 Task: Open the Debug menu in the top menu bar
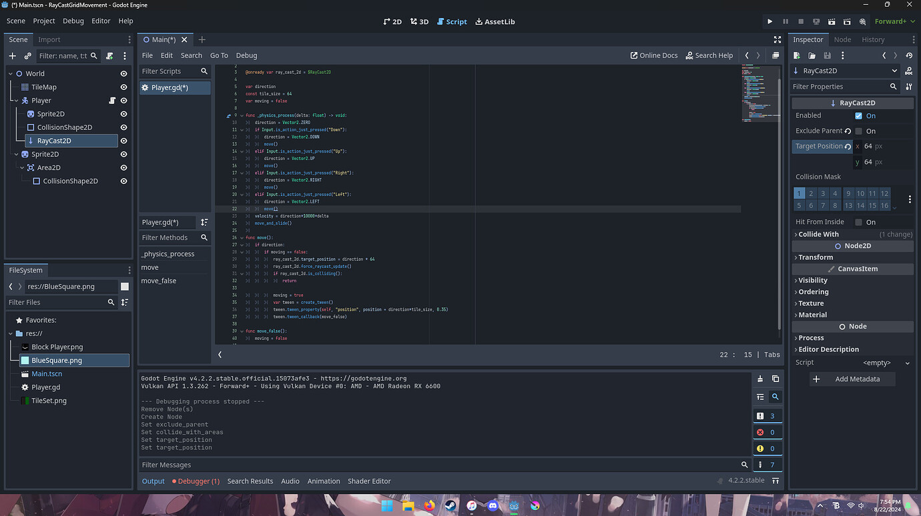pyautogui.click(x=73, y=21)
